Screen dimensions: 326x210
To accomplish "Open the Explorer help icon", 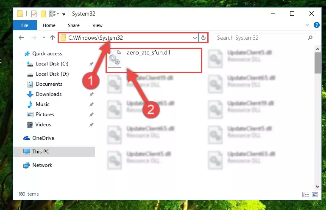I will [316, 25].
